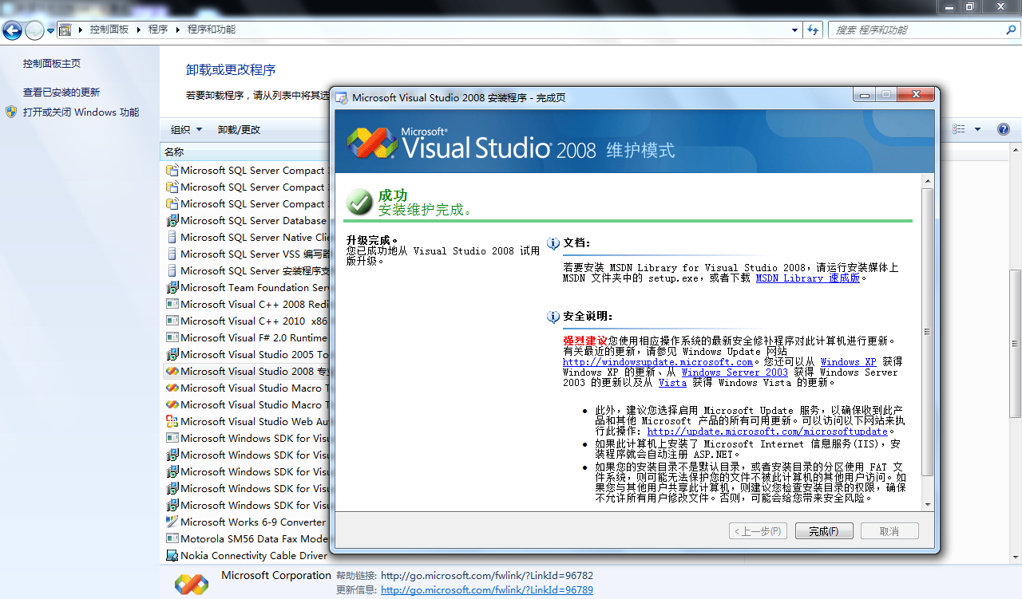Open 打开或关闭 Windows 功能 link
This screenshot has width=1022, height=599.
click(81, 112)
